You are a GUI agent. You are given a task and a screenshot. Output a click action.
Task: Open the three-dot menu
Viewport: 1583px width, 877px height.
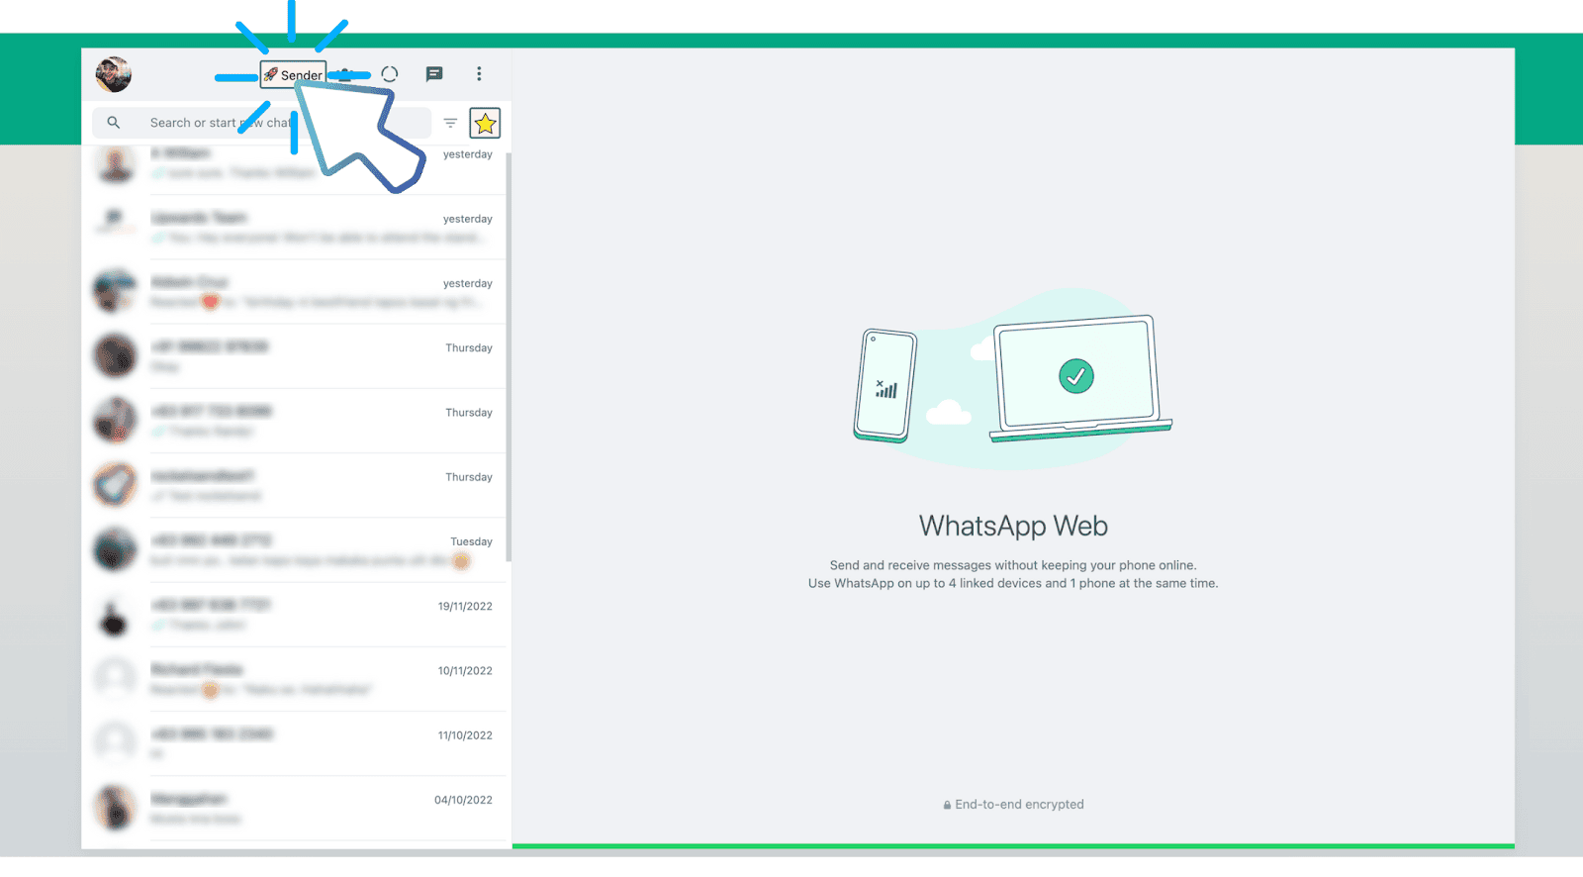(x=479, y=74)
